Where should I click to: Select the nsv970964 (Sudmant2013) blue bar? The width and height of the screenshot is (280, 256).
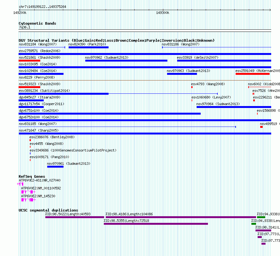(234, 107)
